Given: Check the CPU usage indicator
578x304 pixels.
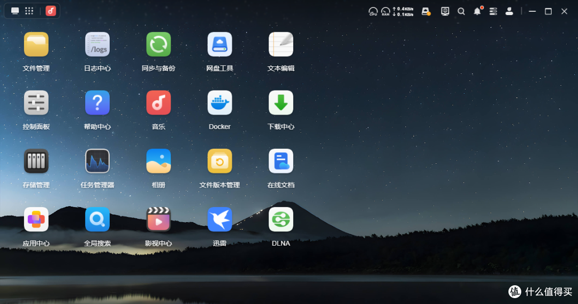Looking at the screenshot, I should [373, 11].
